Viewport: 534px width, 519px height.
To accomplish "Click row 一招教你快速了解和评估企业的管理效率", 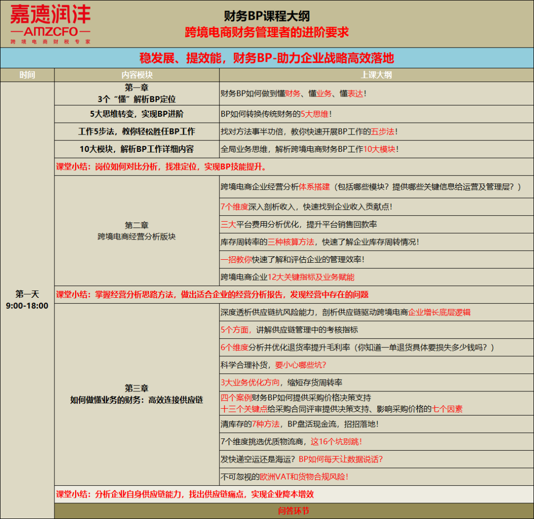I will point(376,260).
